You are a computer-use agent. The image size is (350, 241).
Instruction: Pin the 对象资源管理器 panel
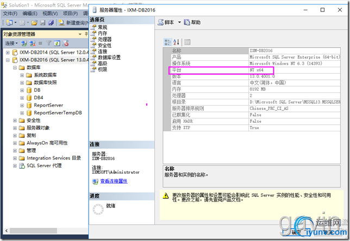point(86,34)
